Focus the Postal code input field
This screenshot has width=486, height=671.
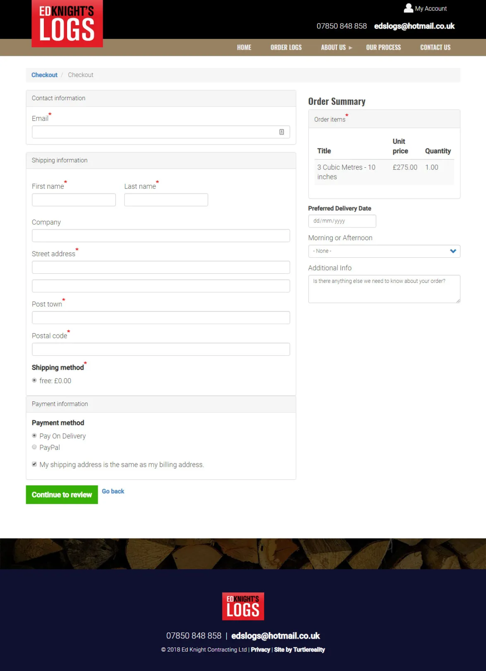click(x=161, y=349)
